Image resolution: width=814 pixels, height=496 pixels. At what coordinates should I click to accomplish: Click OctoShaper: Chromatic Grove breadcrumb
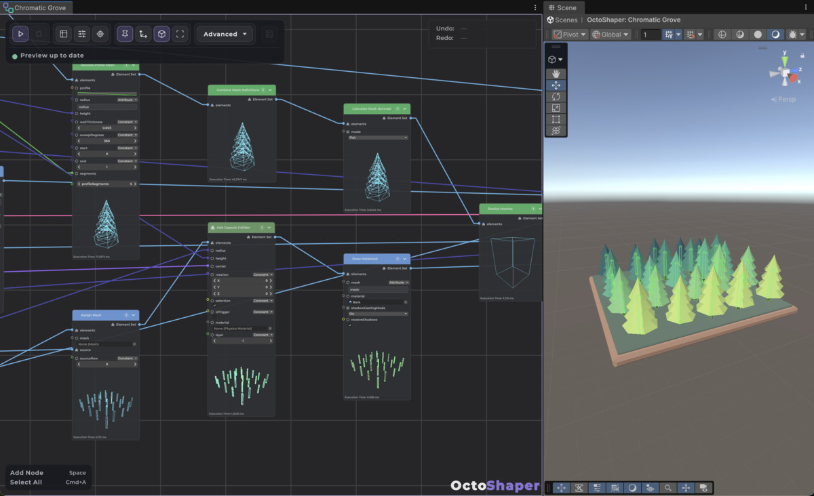point(632,20)
